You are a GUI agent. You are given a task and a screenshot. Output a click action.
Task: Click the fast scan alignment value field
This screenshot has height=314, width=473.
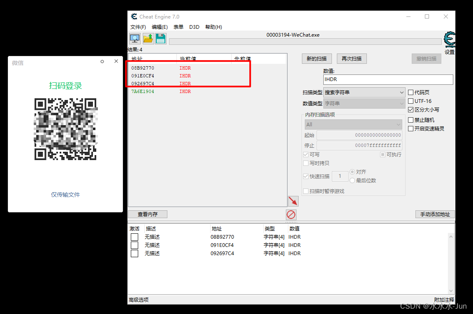[340, 176]
